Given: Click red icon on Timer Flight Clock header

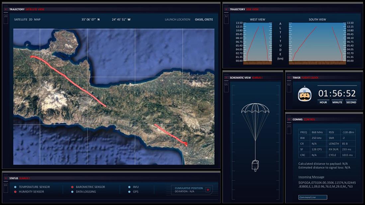Looking at the screenshot, I should pos(289,78).
